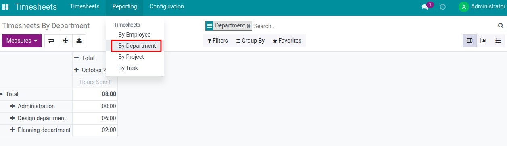Open the activities clock icon

[442, 7]
